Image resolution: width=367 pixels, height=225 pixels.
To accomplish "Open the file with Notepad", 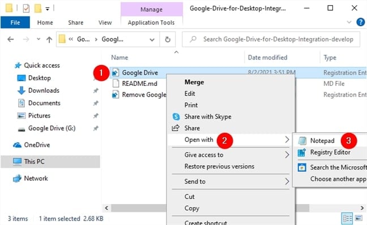I will tap(322, 141).
